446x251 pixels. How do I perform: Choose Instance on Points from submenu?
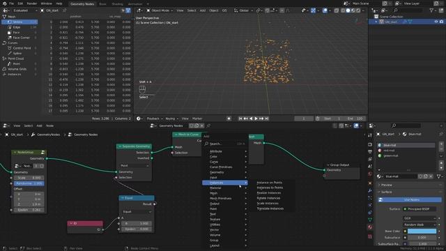coord(270,183)
